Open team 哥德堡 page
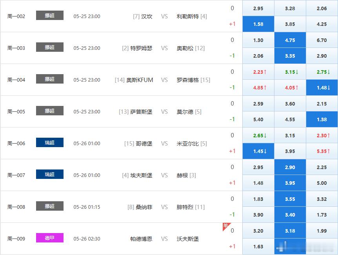This screenshot has width=338, height=255. tap(144, 144)
